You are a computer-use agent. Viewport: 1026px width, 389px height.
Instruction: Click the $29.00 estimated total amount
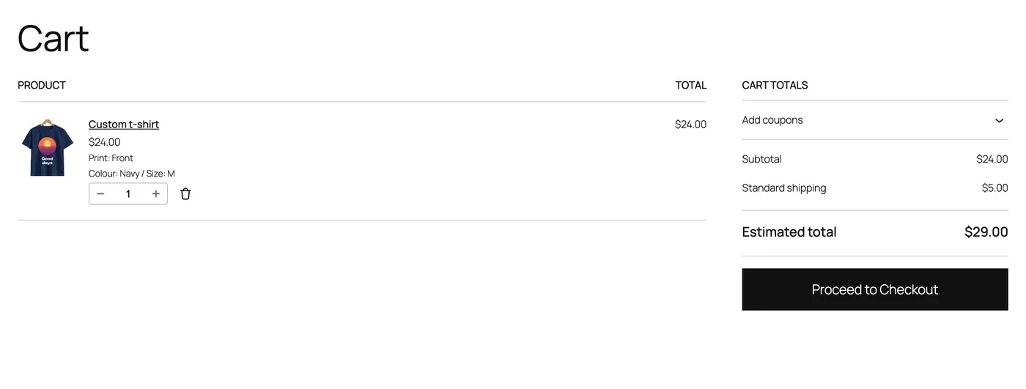tap(986, 232)
